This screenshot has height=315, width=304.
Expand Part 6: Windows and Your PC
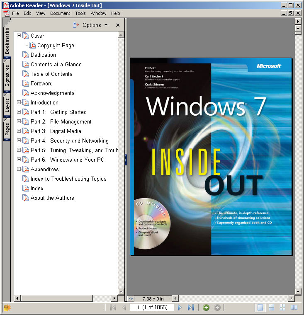click(x=19, y=160)
